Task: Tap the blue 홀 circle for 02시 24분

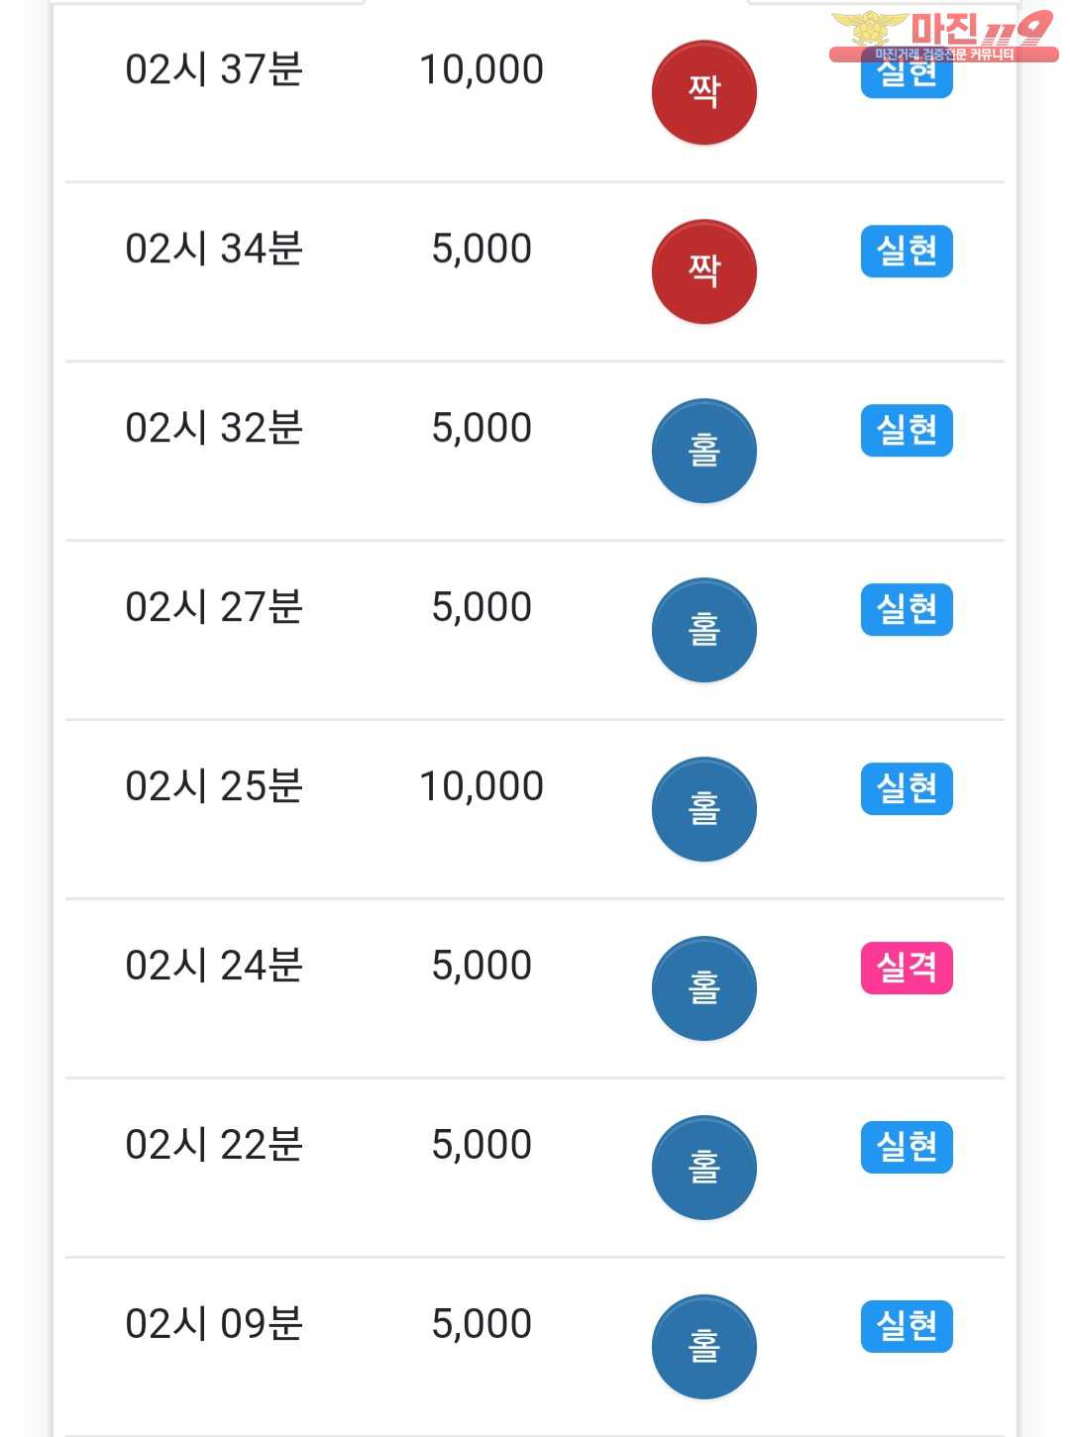Action: click(x=704, y=988)
